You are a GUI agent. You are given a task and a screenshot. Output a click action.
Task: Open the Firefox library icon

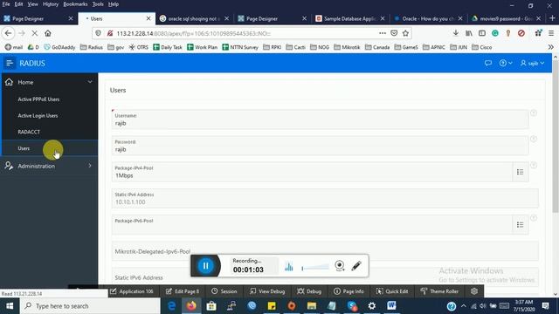469,33
